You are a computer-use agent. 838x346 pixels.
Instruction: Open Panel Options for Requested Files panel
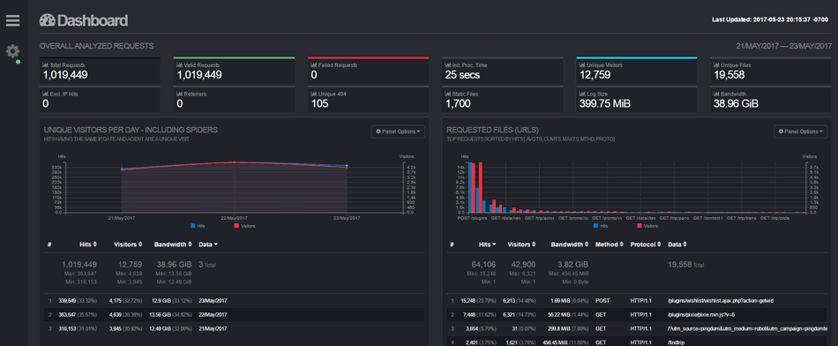[x=800, y=132]
